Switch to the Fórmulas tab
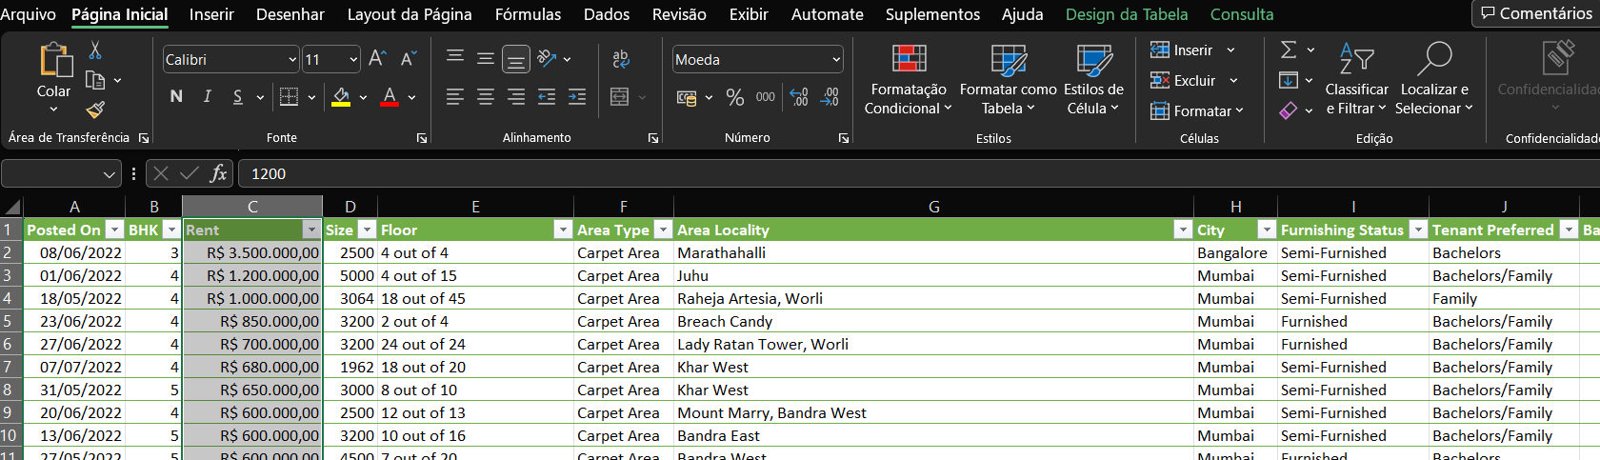This screenshot has height=460, width=1600. [x=528, y=14]
